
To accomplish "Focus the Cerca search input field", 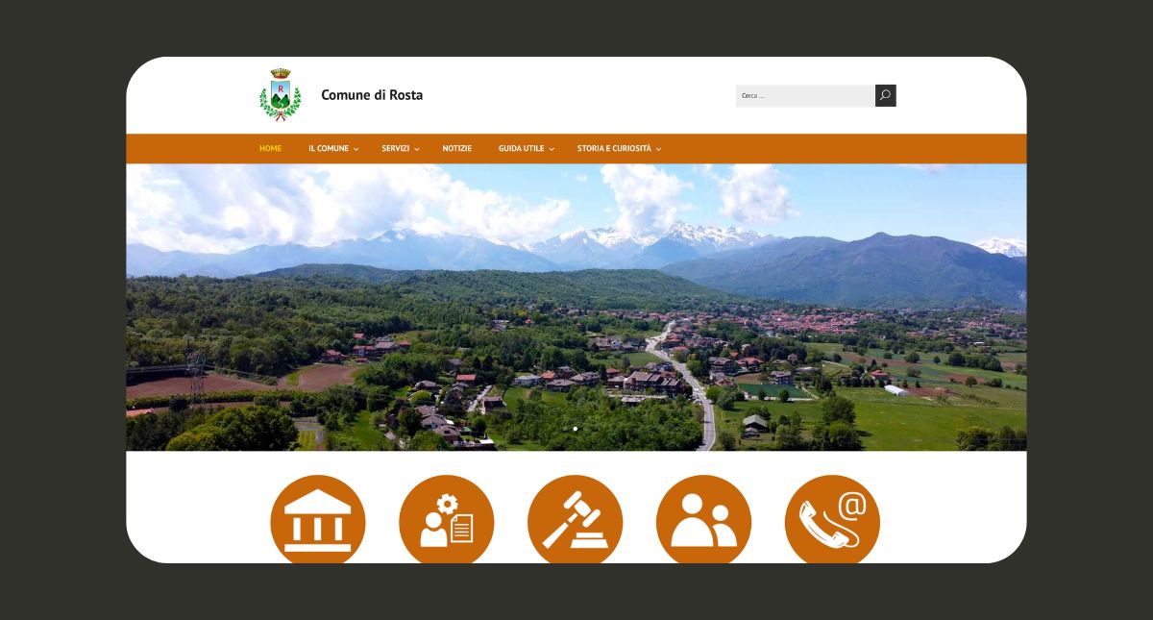I will pos(804,96).
